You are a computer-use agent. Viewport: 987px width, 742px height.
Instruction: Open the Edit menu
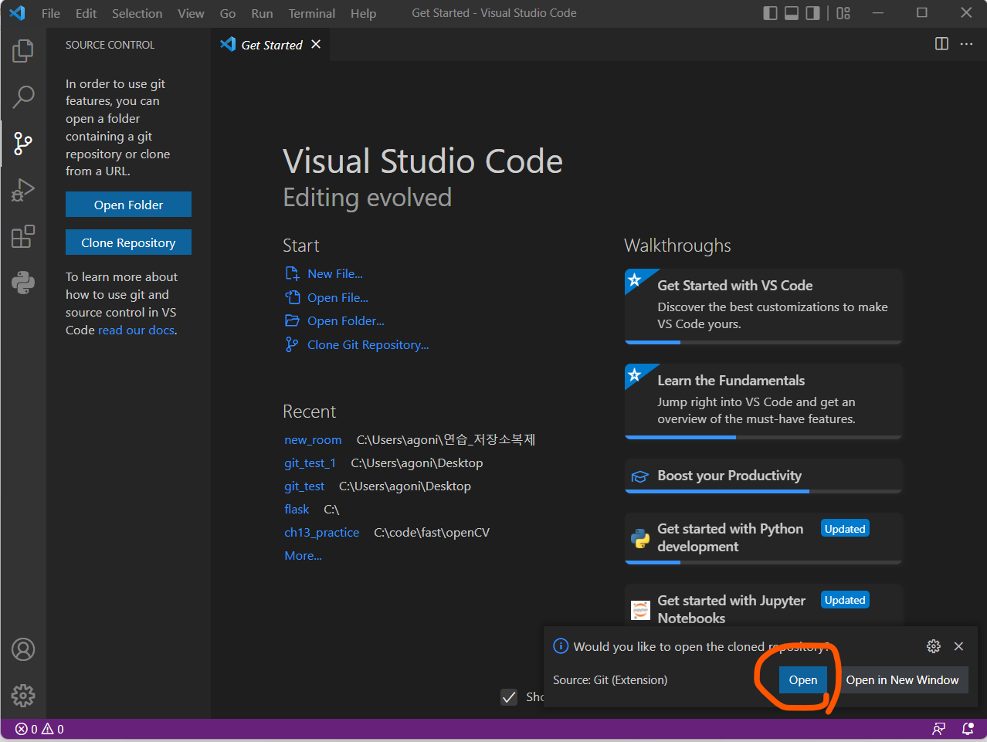coord(86,13)
